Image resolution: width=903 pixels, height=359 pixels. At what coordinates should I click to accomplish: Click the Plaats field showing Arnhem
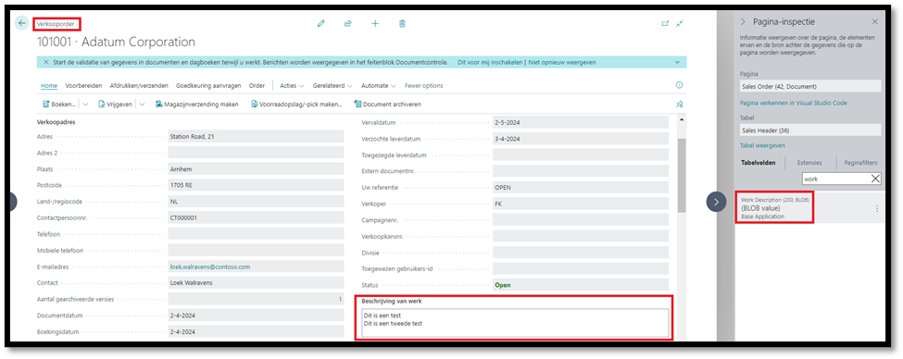[x=256, y=169]
